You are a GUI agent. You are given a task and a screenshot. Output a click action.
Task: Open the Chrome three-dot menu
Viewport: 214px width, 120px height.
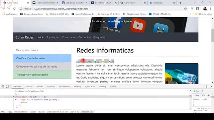pos(210,9)
